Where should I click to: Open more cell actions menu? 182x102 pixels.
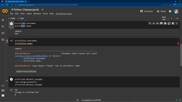[x=177, y=23]
